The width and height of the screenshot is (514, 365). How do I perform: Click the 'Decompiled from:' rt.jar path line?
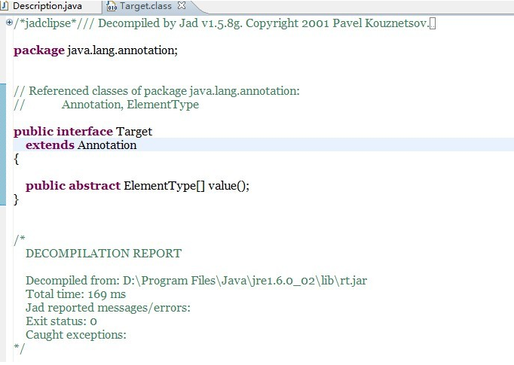click(x=197, y=281)
